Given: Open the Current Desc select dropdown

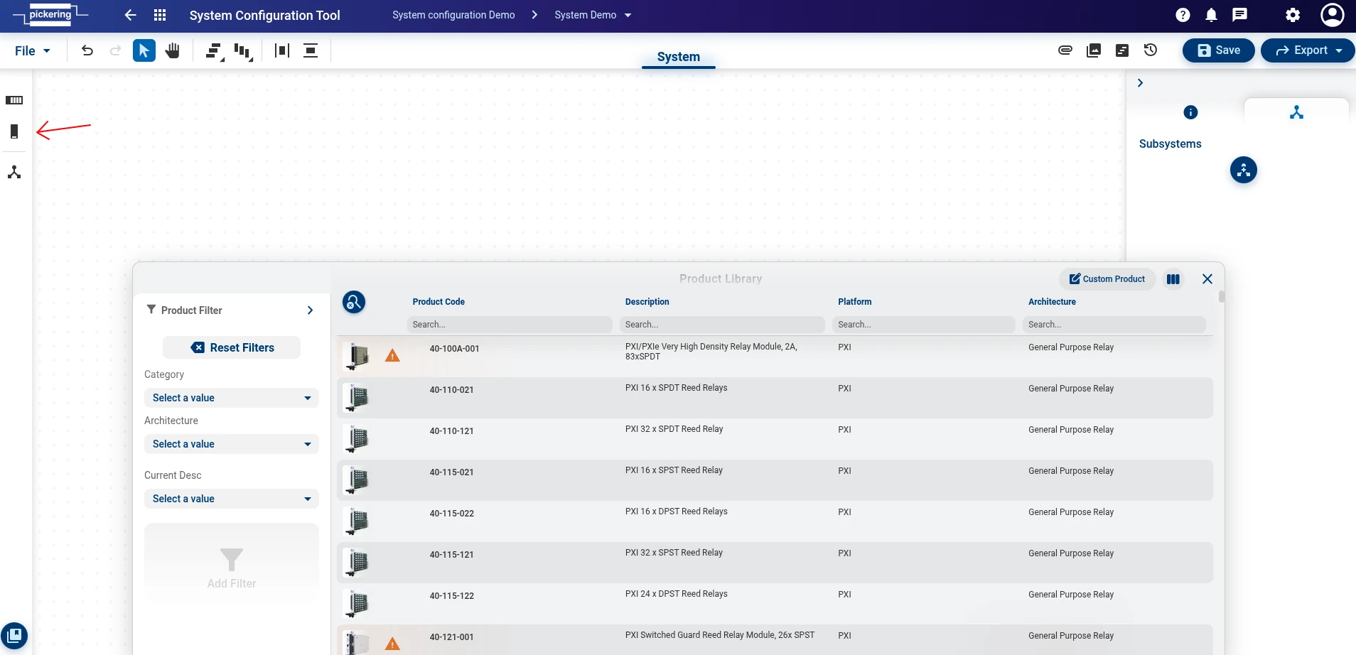Looking at the screenshot, I should (x=232, y=499).
